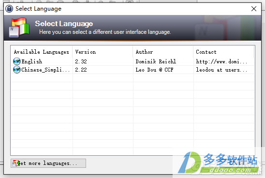Click the Get more languages... button
This screenshot has width=265, height=178.
click(x=48, y=163)
